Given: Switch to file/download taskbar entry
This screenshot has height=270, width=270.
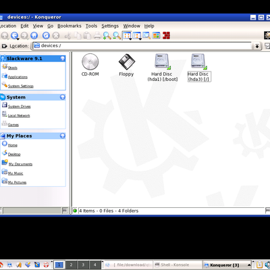Looking at the screenshot, I should [x=129, y=265].
